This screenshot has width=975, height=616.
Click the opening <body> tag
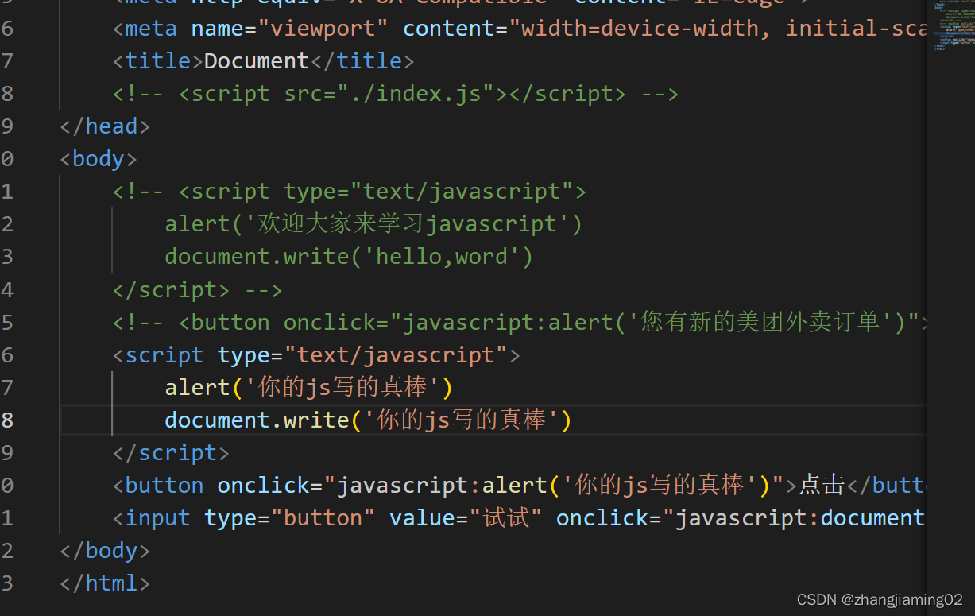(x=99, y=159)
